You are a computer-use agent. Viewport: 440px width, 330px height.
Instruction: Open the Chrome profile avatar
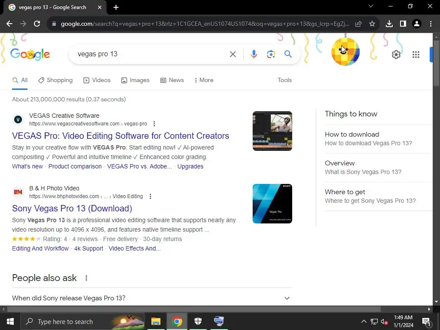click(x=417, y=24)
